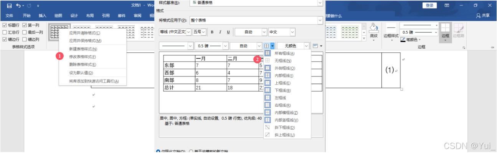The width and height of the screenshot is (497, 154).
Task: Click the borders grid icon in dialog
Action: tap(267, 46)
